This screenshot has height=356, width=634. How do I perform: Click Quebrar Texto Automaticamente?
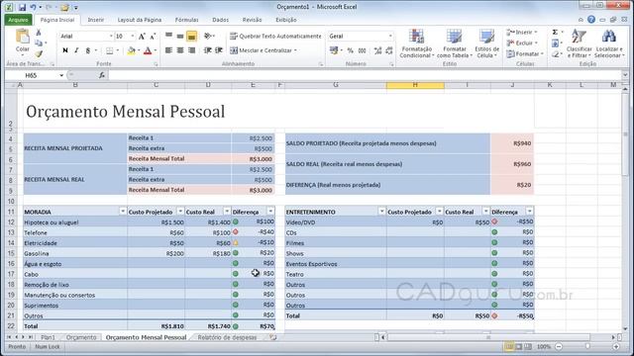(275, 37)
